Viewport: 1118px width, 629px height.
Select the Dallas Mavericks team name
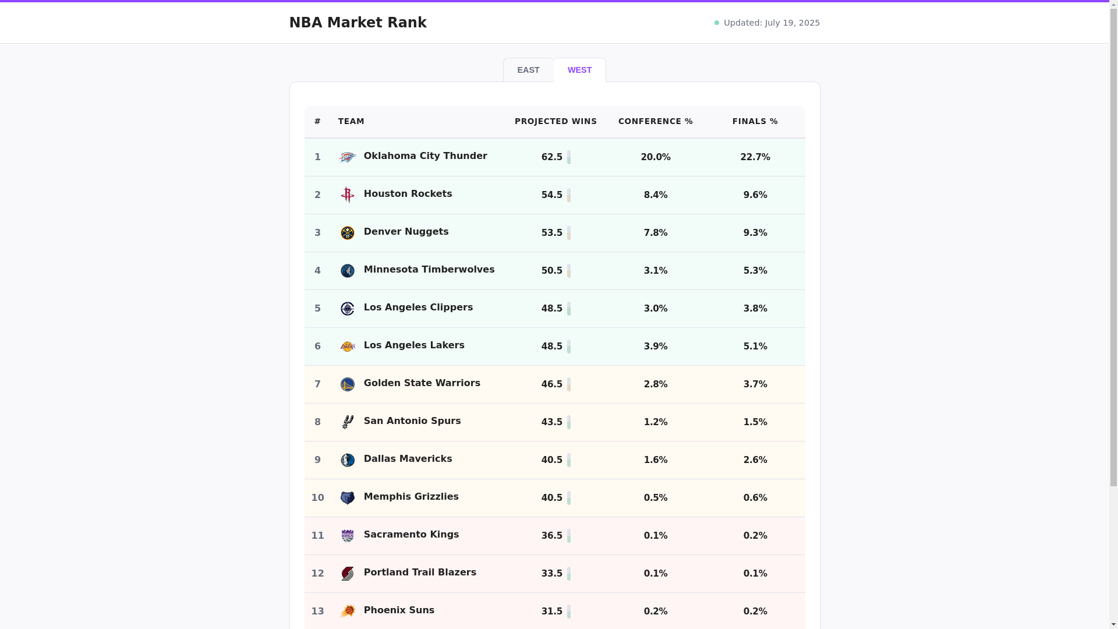pyautogui.click(x=408, y=459)
